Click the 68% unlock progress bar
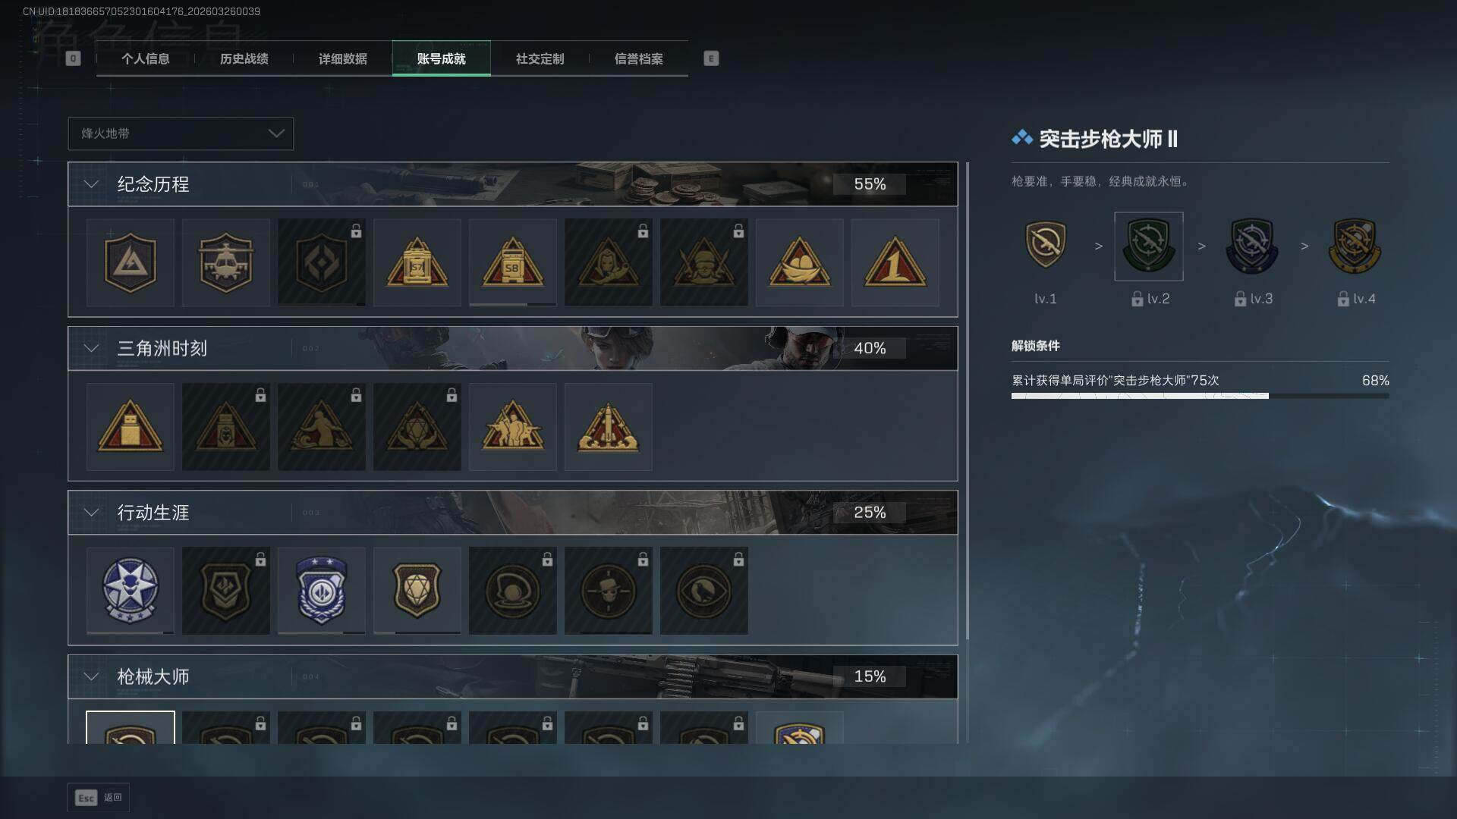The width and height of the screenshot is (1457, 819). 1201,396
